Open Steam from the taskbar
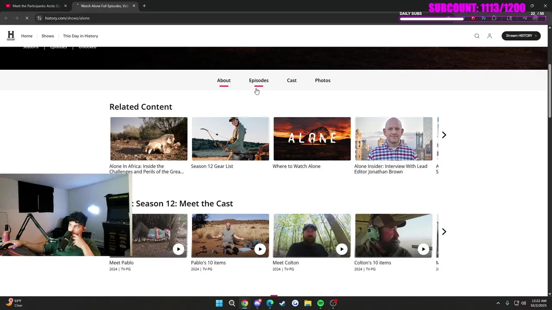 click(x=282, y=303)
